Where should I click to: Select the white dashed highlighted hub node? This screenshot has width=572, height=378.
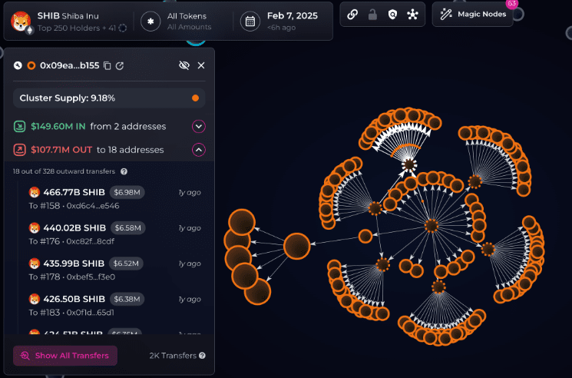409,164
